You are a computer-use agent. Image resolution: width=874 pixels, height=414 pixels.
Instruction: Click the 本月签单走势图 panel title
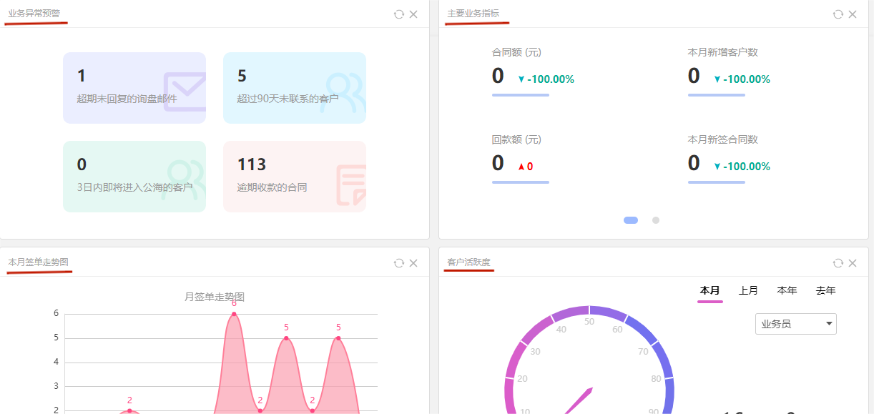point(39,262)
